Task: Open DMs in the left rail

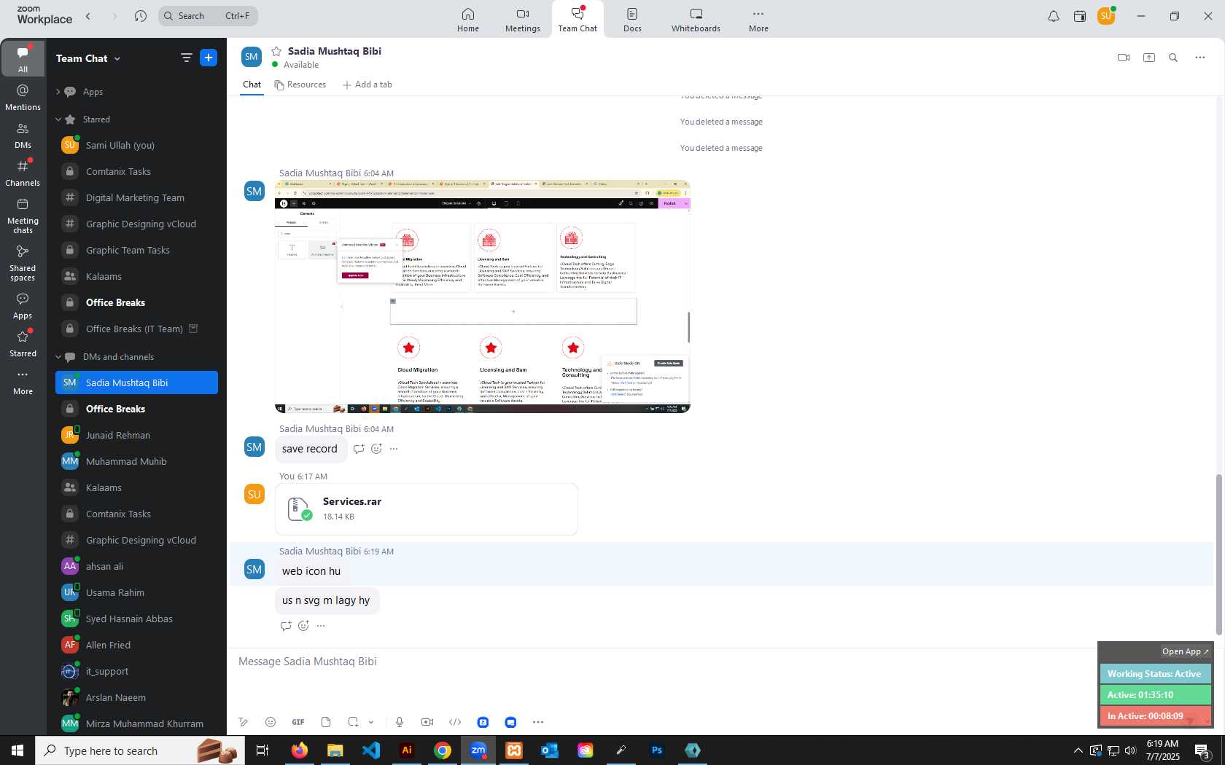Action: pyautogui.click(x=23, y=136)
